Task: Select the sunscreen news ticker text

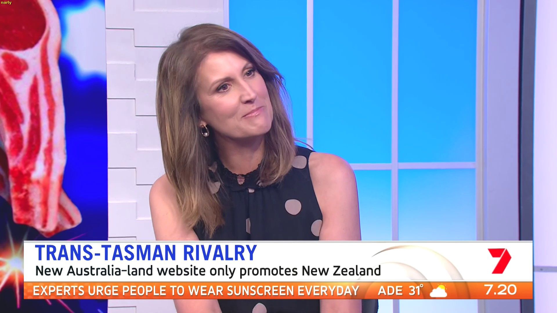Action: pyautogui.click(x=196, y=291)
